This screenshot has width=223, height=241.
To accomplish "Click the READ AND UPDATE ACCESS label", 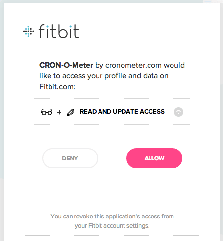I will click(122, 112).
